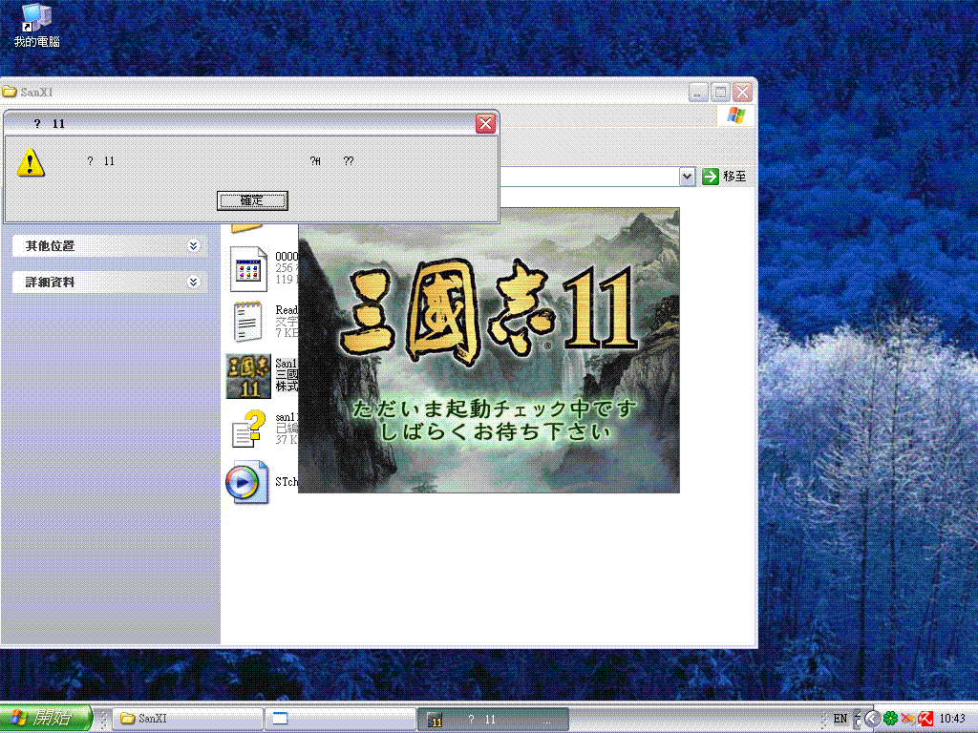Click the address bar field in SanXI window
This screenshot has height=733, width=978.
point(588,177)
